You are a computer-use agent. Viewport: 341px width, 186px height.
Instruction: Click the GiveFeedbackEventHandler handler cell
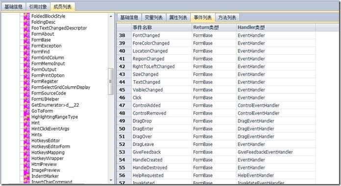coord(276,152)
